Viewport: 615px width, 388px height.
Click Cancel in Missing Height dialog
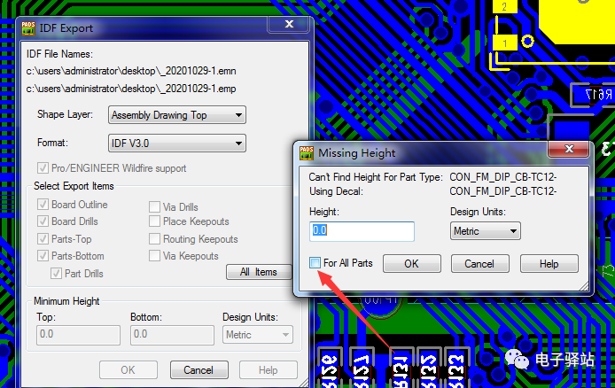(480, 263)
